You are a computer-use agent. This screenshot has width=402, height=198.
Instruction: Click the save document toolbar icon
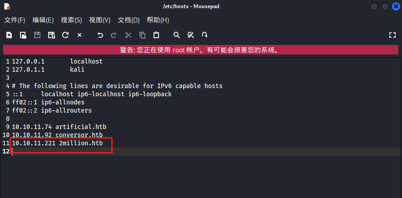37,35
